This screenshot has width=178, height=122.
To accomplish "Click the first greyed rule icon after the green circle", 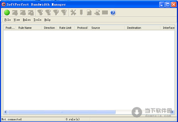I will pyautogui.click(x=15, y=13).
